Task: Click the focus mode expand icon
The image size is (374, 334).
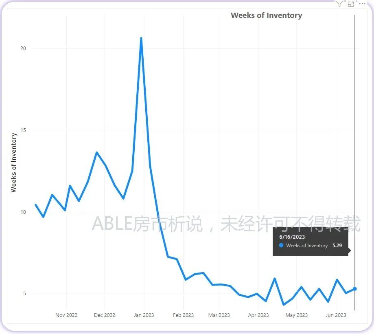Action: (x=351, y=4)
